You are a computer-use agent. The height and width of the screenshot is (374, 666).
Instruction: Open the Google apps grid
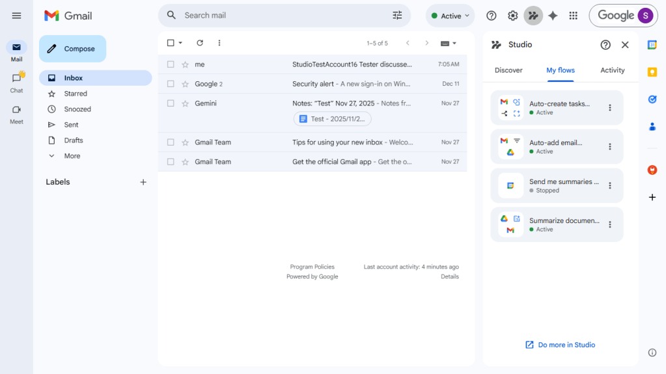click(574, 16)
